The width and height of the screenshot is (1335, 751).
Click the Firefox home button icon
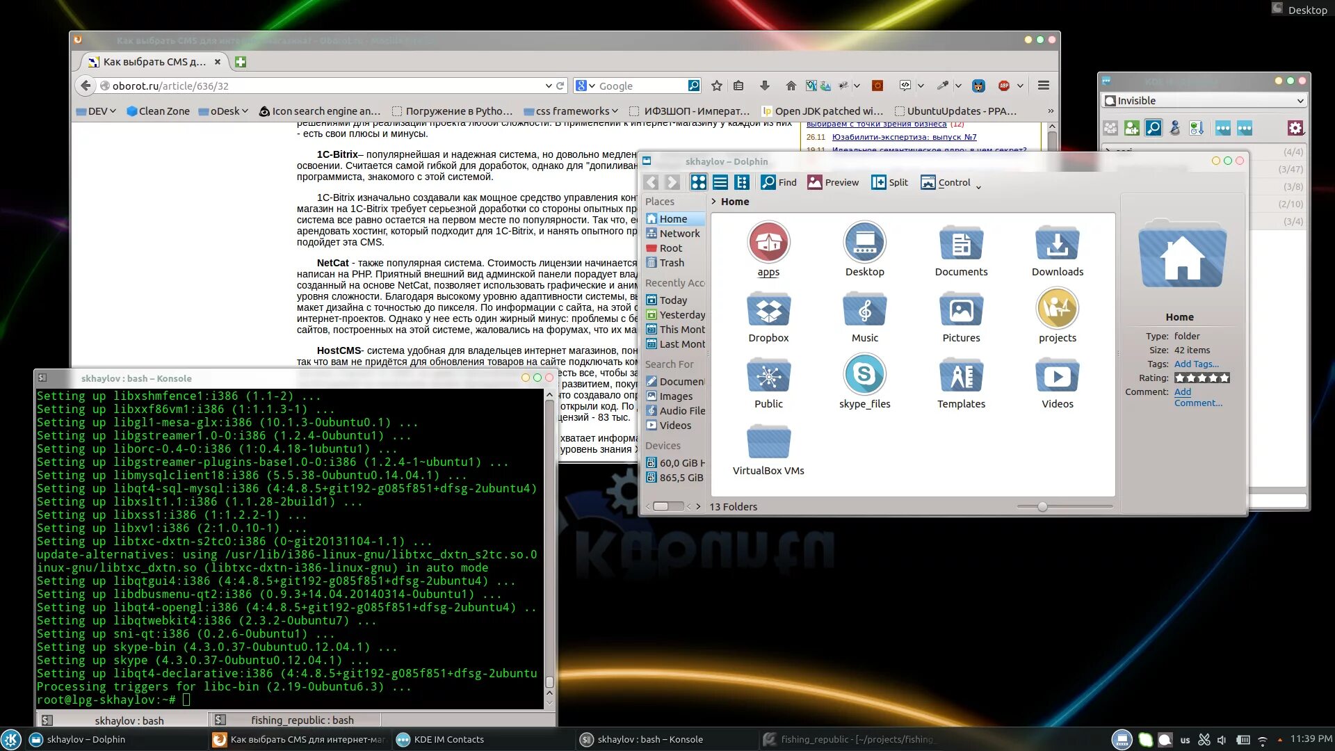[791, 86]
